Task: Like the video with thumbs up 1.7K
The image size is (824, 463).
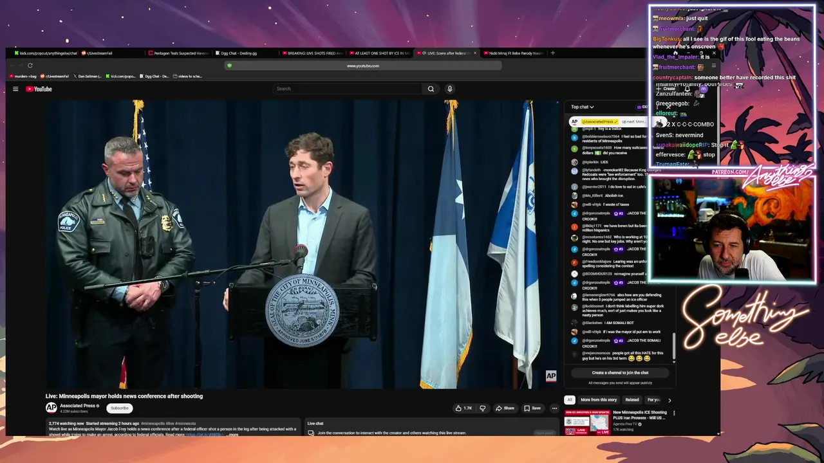Action: 464,408
